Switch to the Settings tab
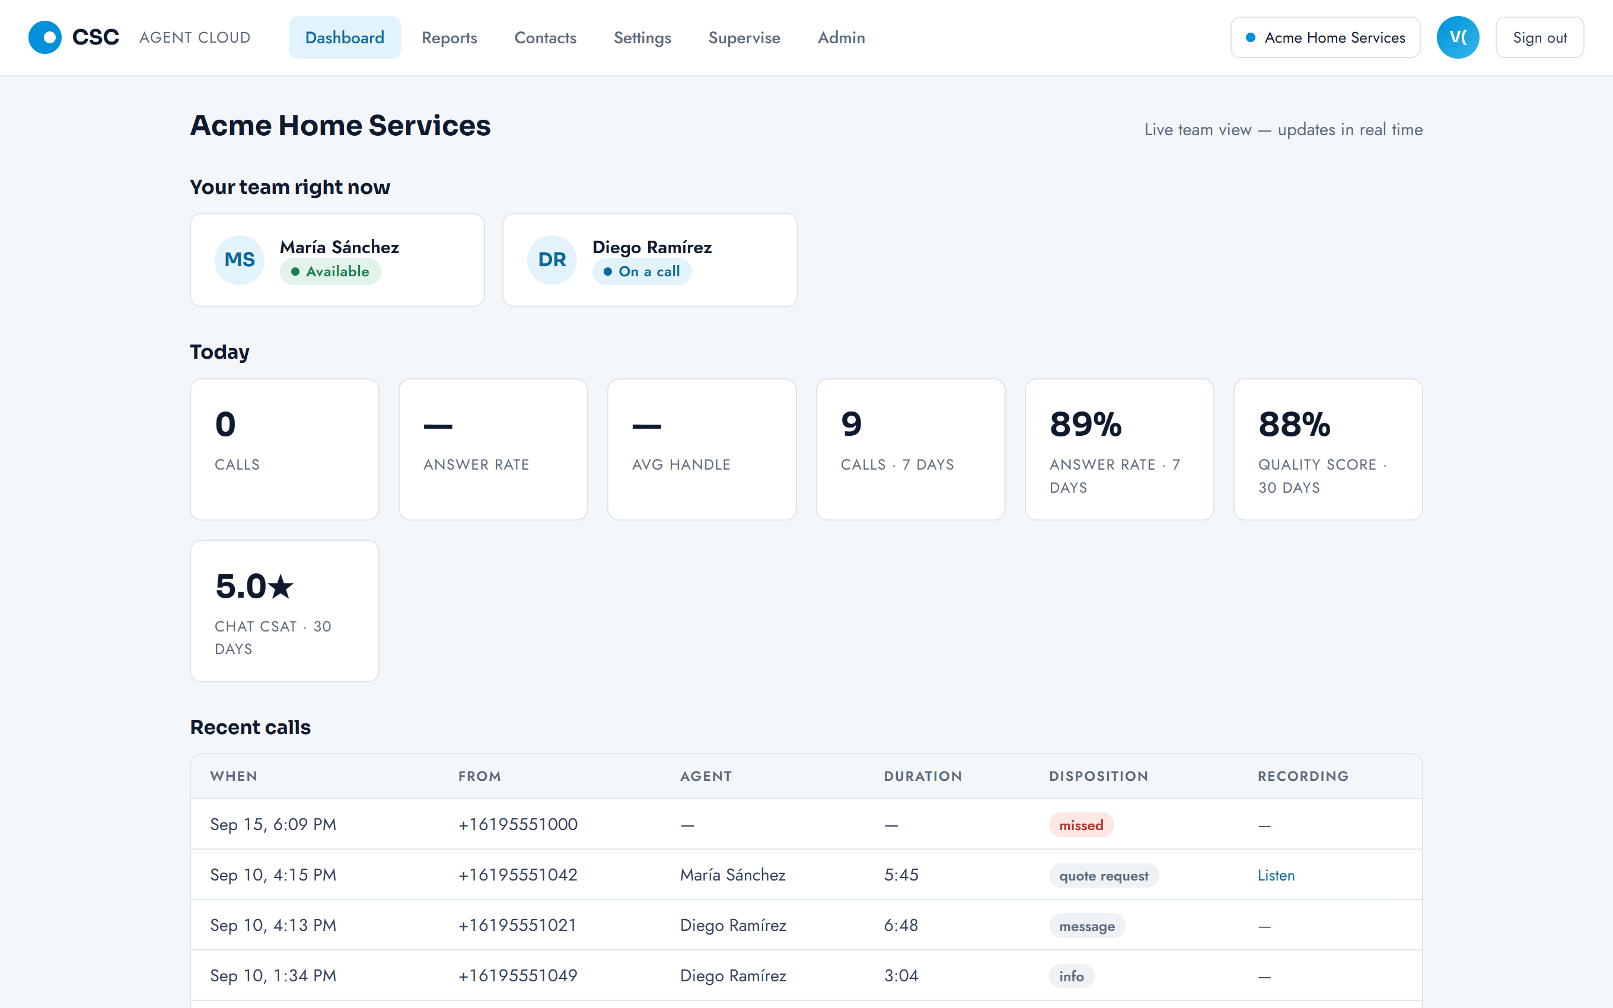This screenshot has width=1613, height=1008. 643,37
